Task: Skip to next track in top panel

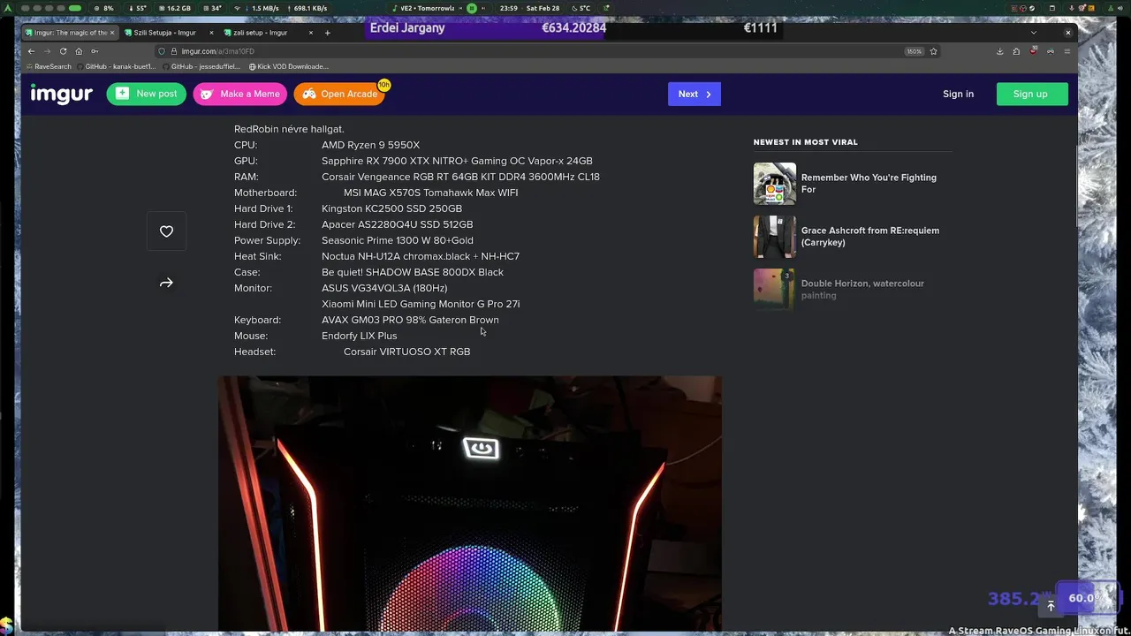Action: pyautogui.click(x=483, y=8)
